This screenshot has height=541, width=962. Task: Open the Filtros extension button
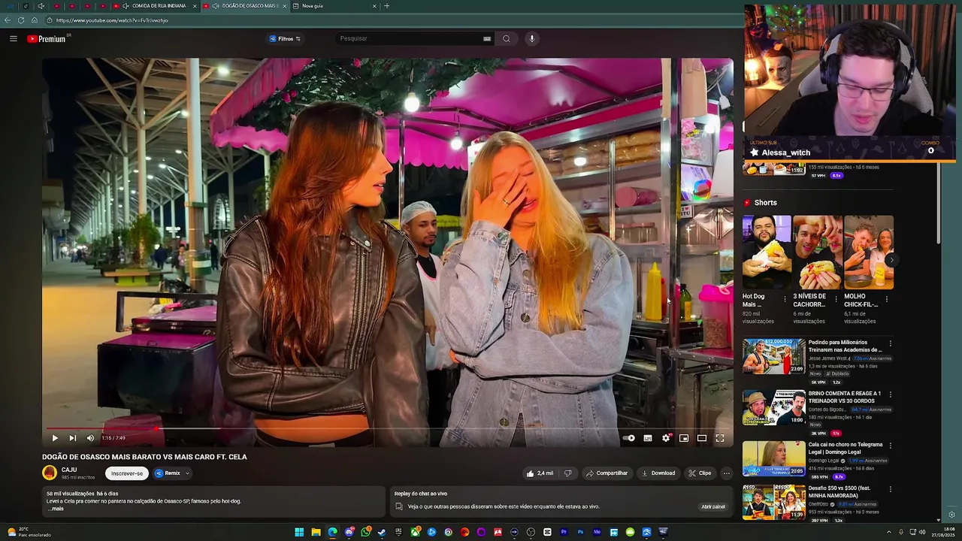(x=285, y=38)
